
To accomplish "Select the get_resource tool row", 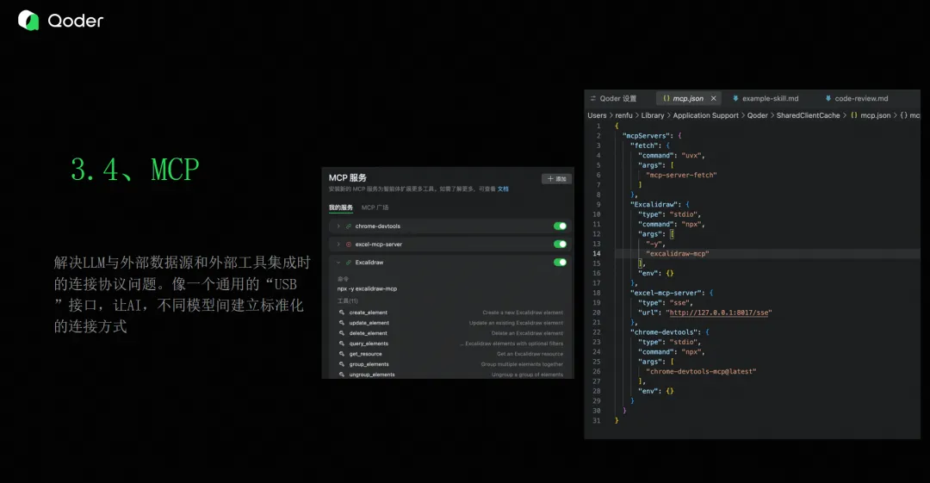I will [450, 354].
